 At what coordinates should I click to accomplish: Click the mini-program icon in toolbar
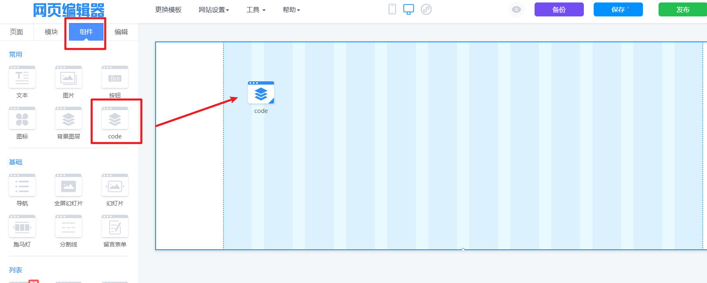point(426,9)
